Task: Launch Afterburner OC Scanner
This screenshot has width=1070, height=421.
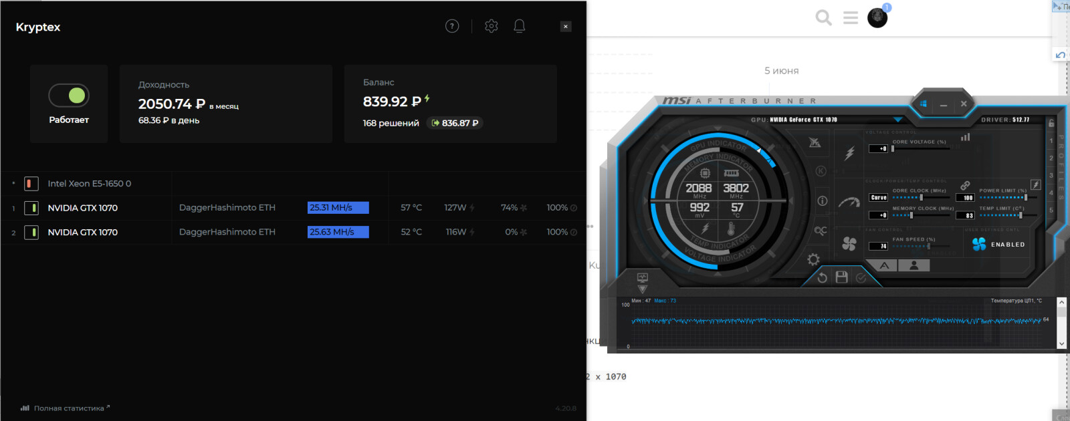Action: 821,231
